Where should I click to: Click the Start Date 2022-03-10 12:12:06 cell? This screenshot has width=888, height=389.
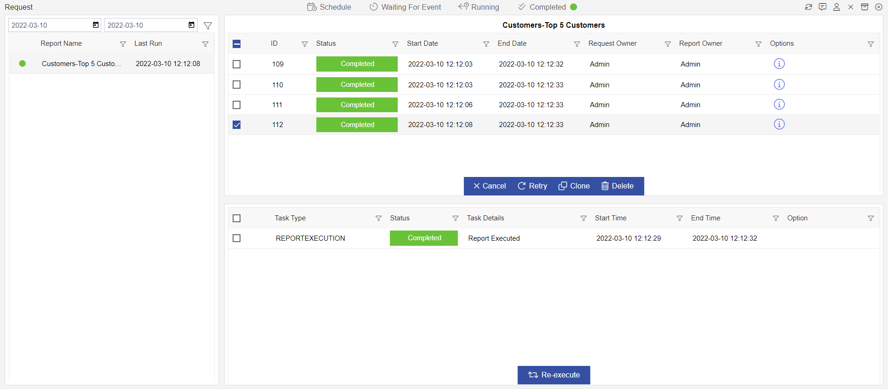(440, 105)
